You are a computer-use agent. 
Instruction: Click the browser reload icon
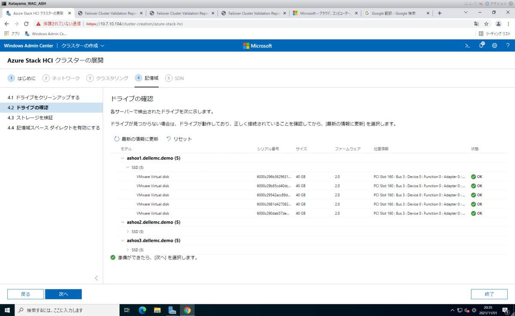point(26,24)
